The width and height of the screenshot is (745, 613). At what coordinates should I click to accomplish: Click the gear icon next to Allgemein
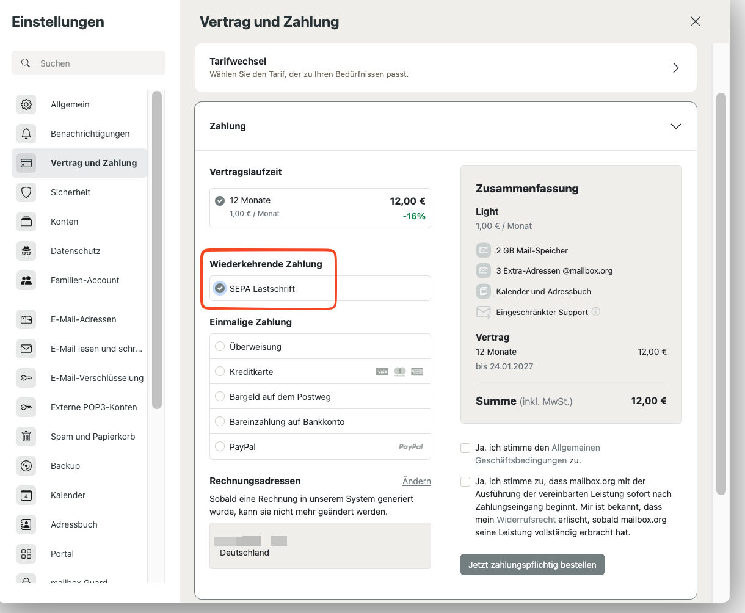pyautogui.click(x=26, y=104)
